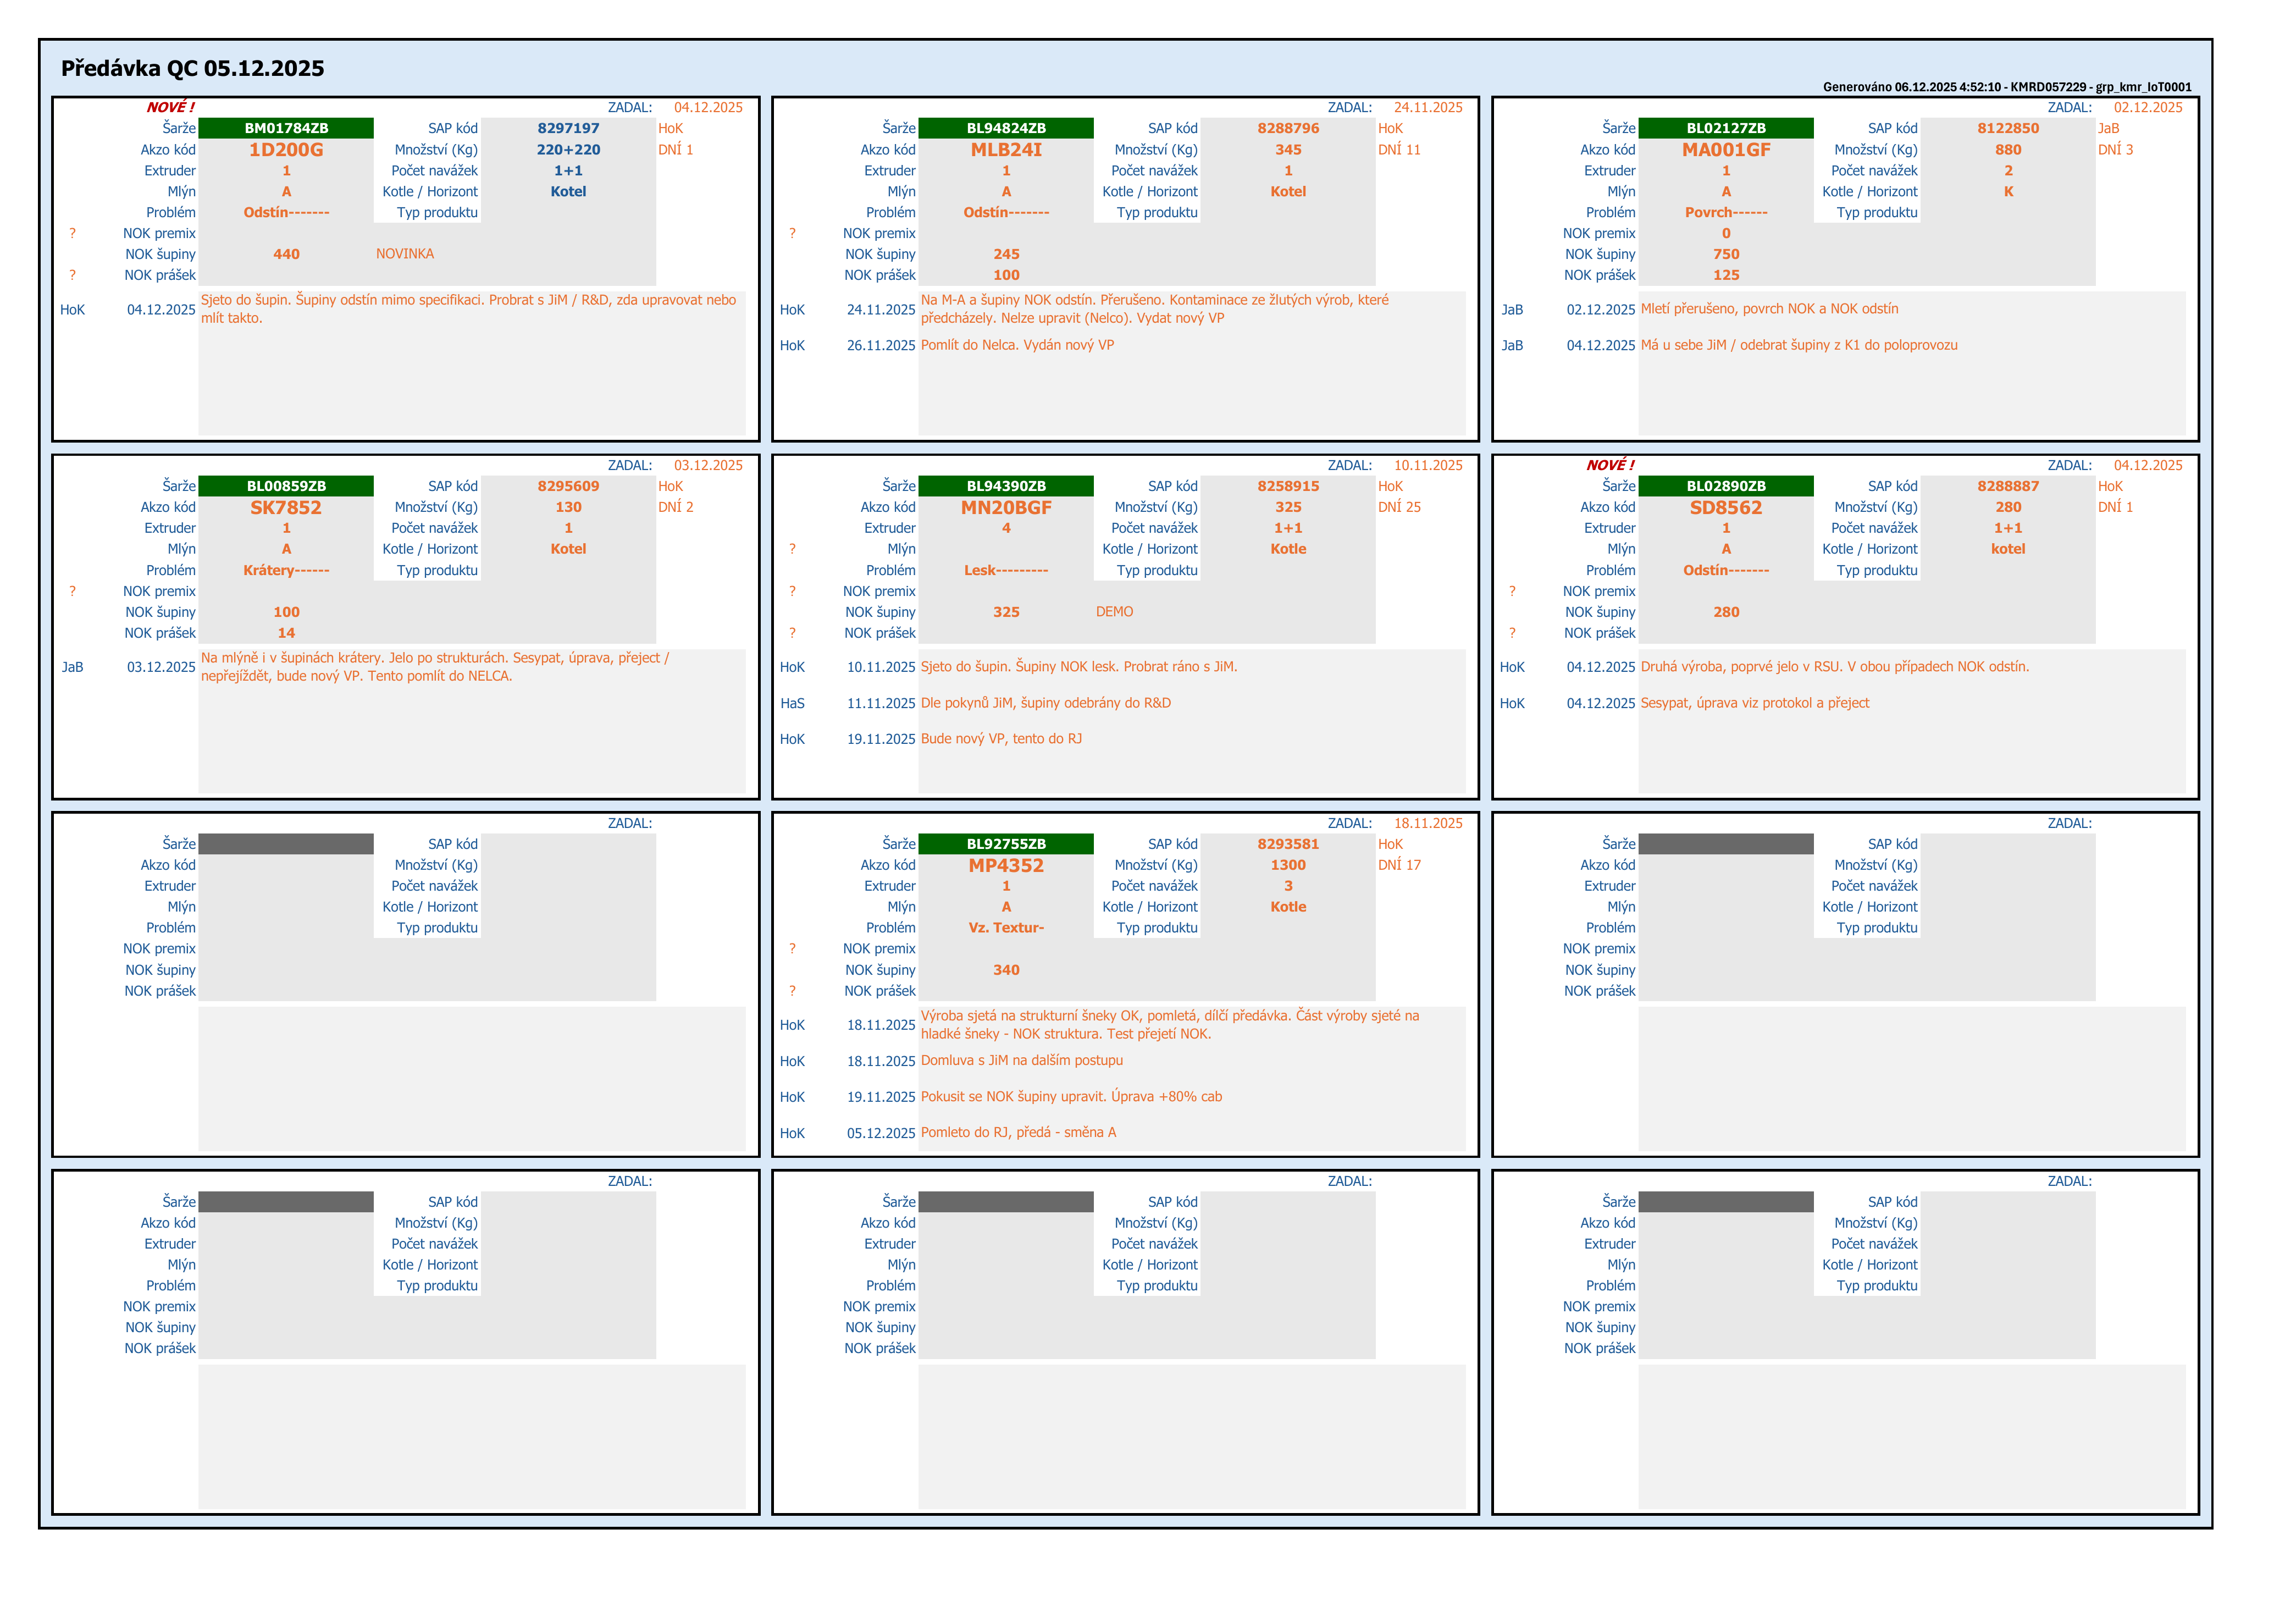Select the empty grey Šarže cell in third row left
This screenshot has width=2296, height=1623.
[286, 844]
